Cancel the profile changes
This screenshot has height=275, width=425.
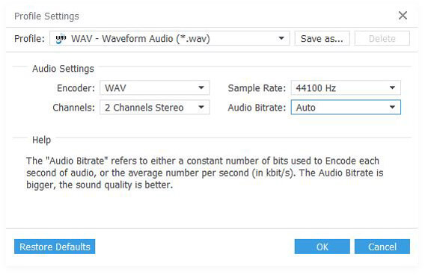pyautogui.click(x=382, y=247)
